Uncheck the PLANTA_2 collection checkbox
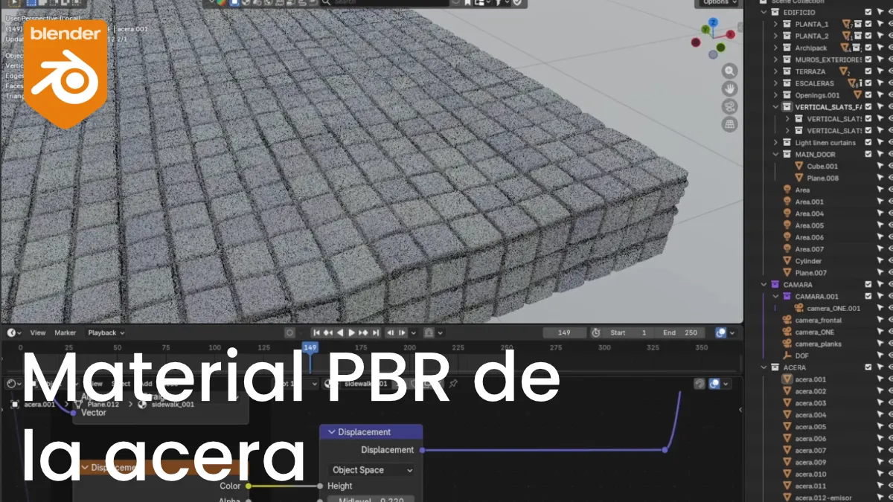This screenshot has width=893, height=502. click(x=868, y=36)
